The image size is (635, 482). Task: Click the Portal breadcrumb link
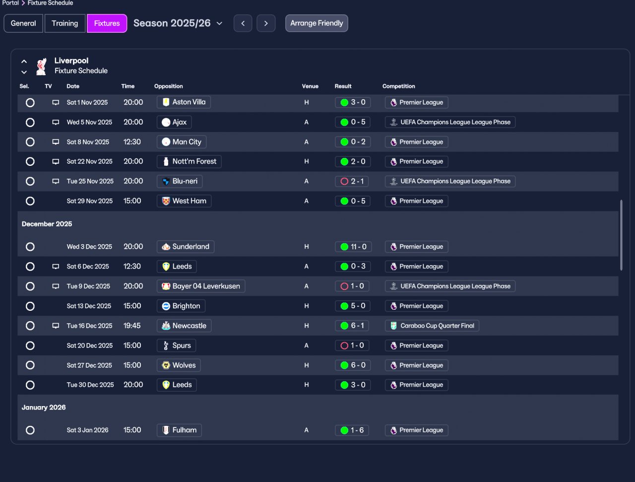(10, 3)
